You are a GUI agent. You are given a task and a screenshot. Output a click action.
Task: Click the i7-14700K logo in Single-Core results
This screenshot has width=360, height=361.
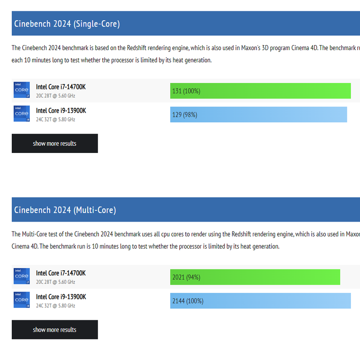[x=22, y=90]
